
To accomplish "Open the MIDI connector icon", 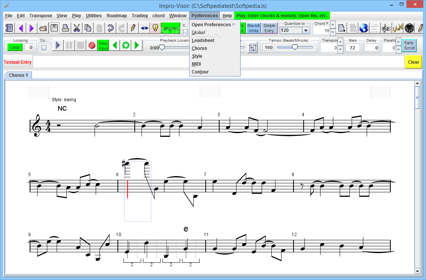I will 409,28.
